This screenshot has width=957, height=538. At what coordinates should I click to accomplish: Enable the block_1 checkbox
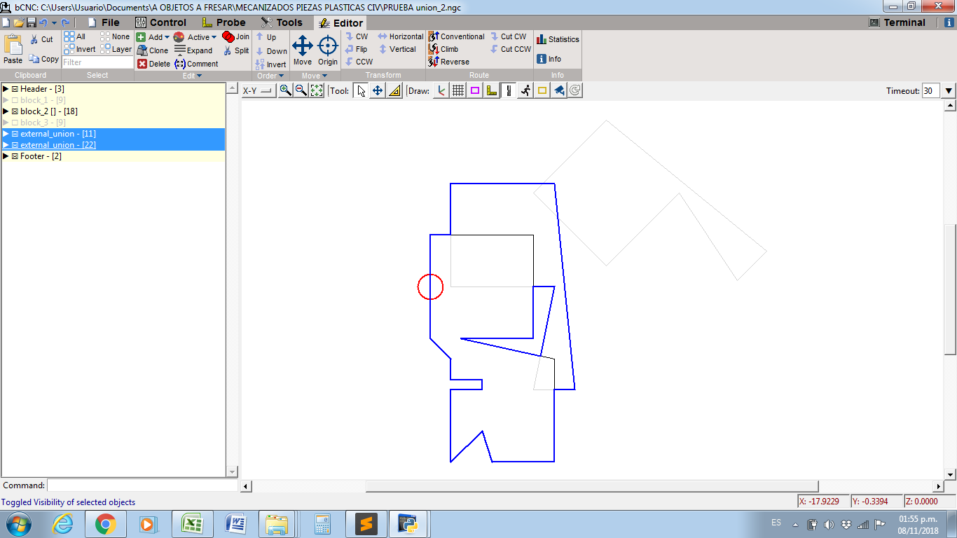[x=15, y=100]
